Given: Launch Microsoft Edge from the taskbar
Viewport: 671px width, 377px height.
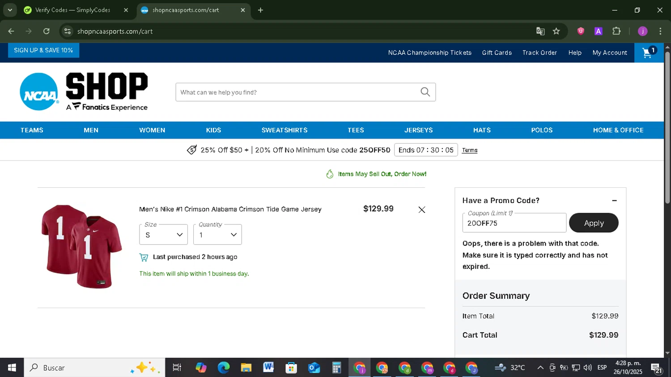Looking at the screenshot, I should [223, 368].
